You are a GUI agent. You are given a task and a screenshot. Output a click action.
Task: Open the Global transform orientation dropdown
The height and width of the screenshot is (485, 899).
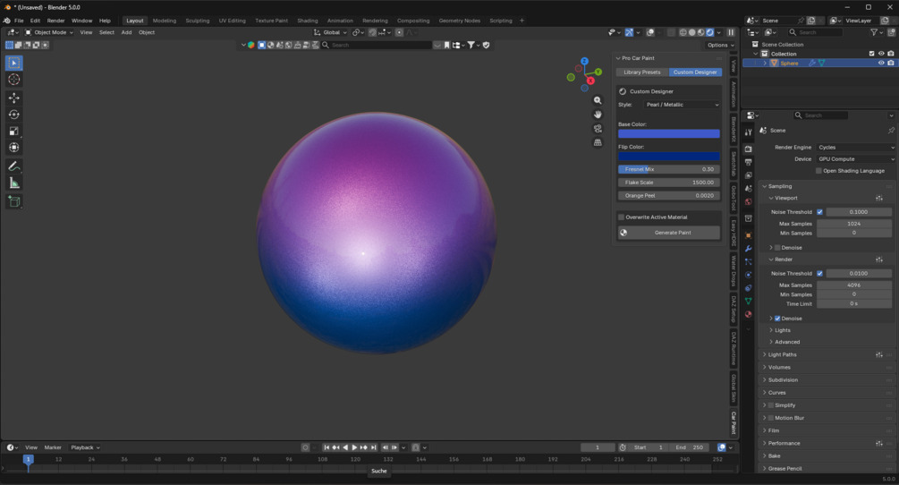[330, 33]
